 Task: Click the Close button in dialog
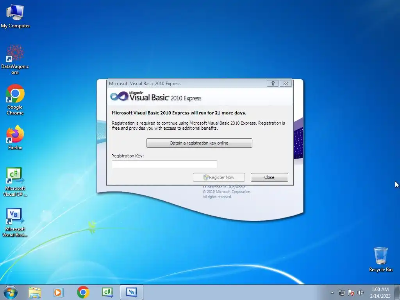click(270, 177)
